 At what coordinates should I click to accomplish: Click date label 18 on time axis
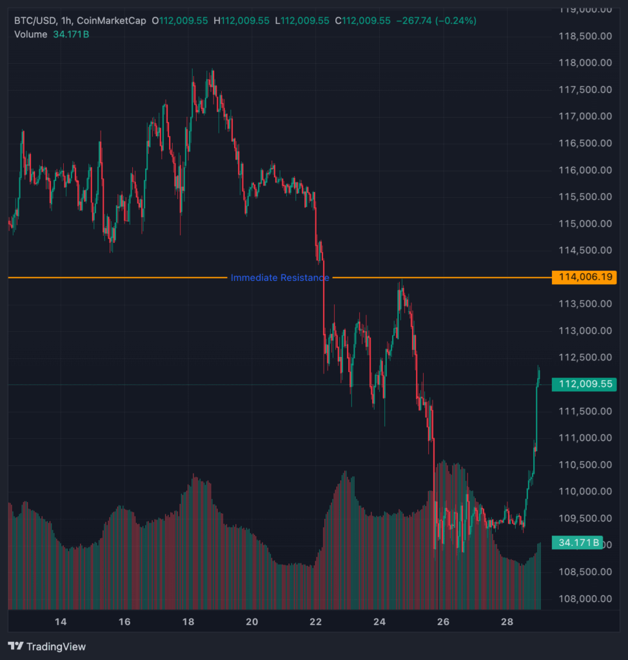pyautogui.click(x=188, y=622)
